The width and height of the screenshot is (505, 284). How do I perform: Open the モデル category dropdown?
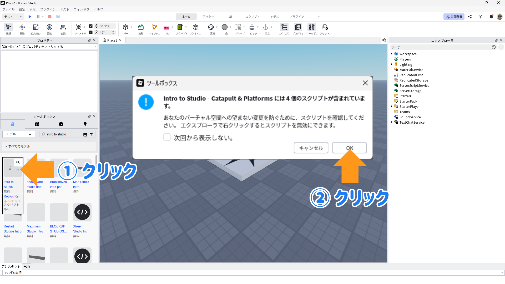pyautogui.click(x=19, y=134)
